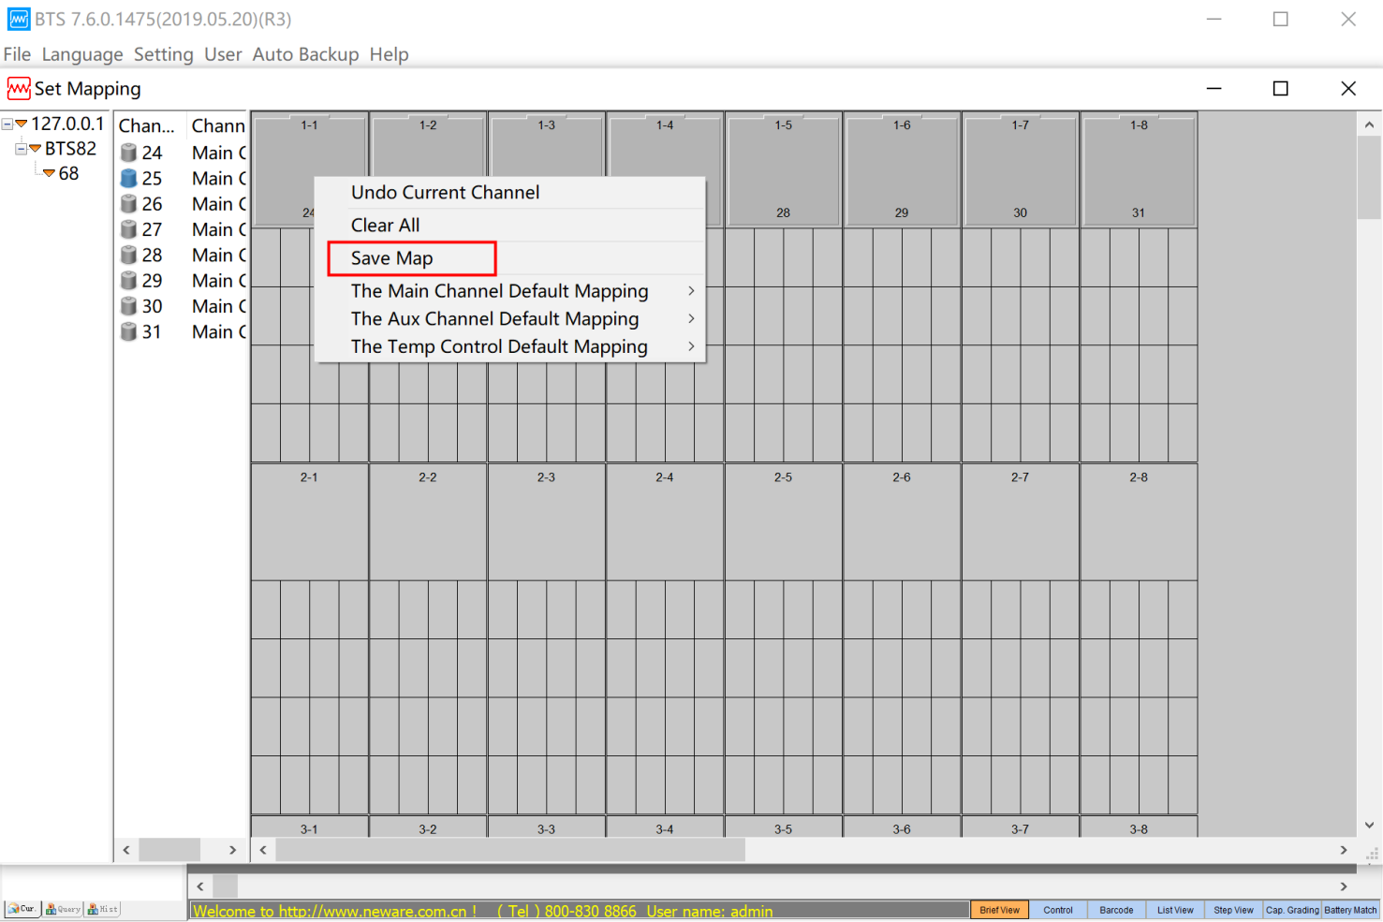Click the channel 31 battery icon
Screen dimensions: 1383x922
point(129,331)
